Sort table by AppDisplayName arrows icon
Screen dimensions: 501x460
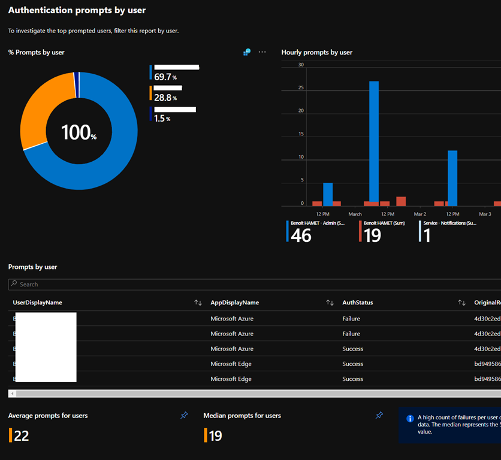(330, 302)
